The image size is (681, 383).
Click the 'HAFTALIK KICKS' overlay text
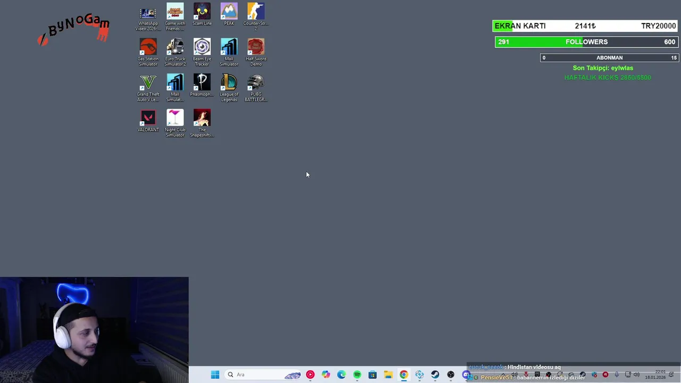coord(608,78)
